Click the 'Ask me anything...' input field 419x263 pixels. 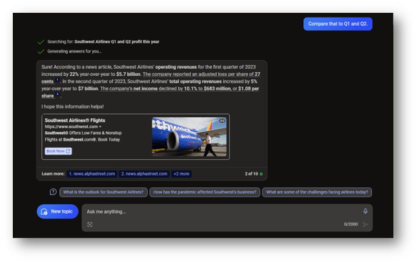tap(220, 212)
